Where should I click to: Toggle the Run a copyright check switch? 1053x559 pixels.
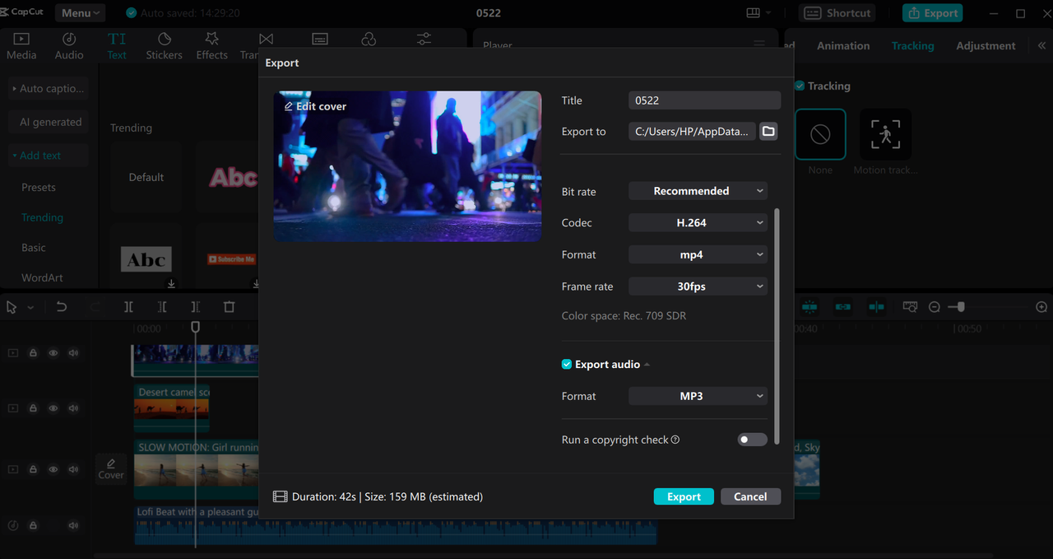[x=752, y=440]
